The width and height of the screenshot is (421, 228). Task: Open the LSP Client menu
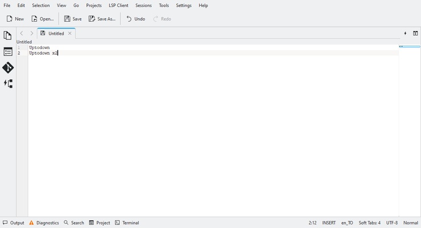(119, 5)
